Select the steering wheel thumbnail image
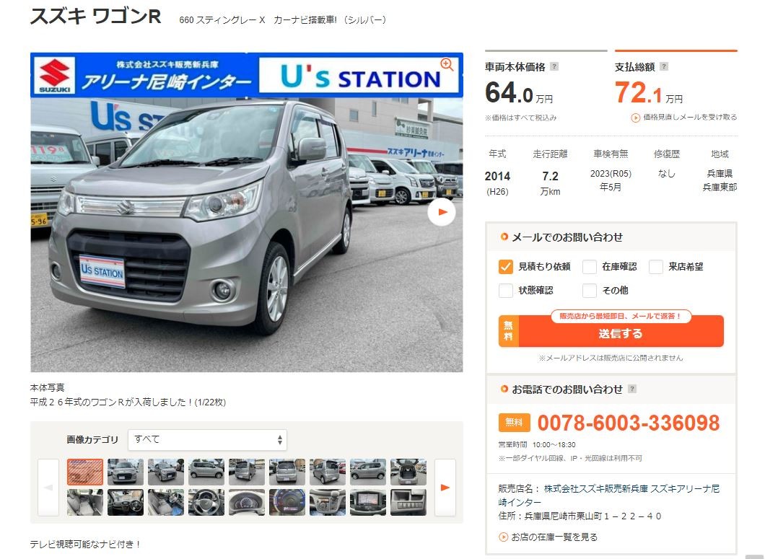This screenshot has width=765, height=559. [206, 503]
